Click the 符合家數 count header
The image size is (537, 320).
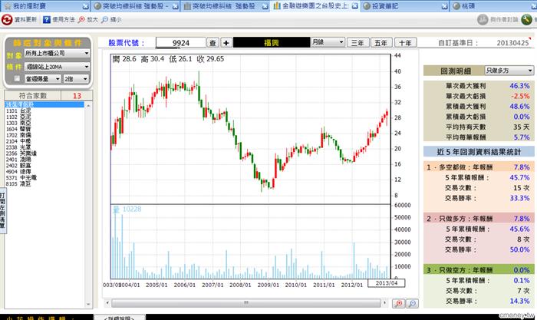(x=33, y=96)
